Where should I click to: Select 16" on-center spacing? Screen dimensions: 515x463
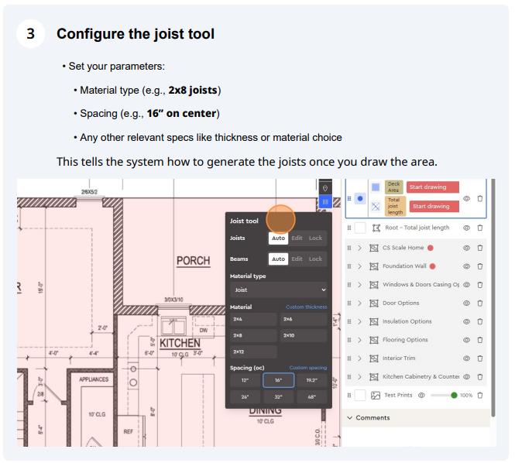(279, 380)
